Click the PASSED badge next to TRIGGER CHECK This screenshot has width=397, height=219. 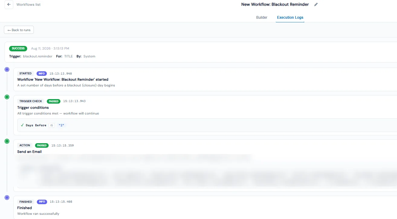(54, 101)
